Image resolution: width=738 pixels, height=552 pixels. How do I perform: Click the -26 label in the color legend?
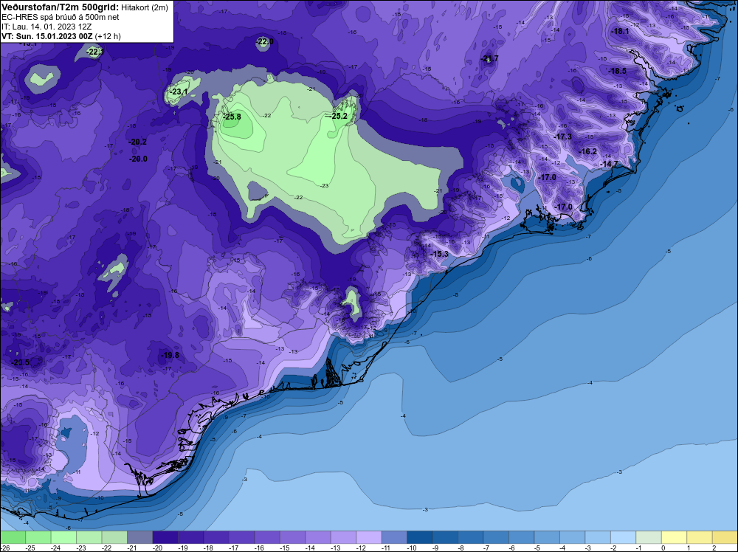(4, 548)
